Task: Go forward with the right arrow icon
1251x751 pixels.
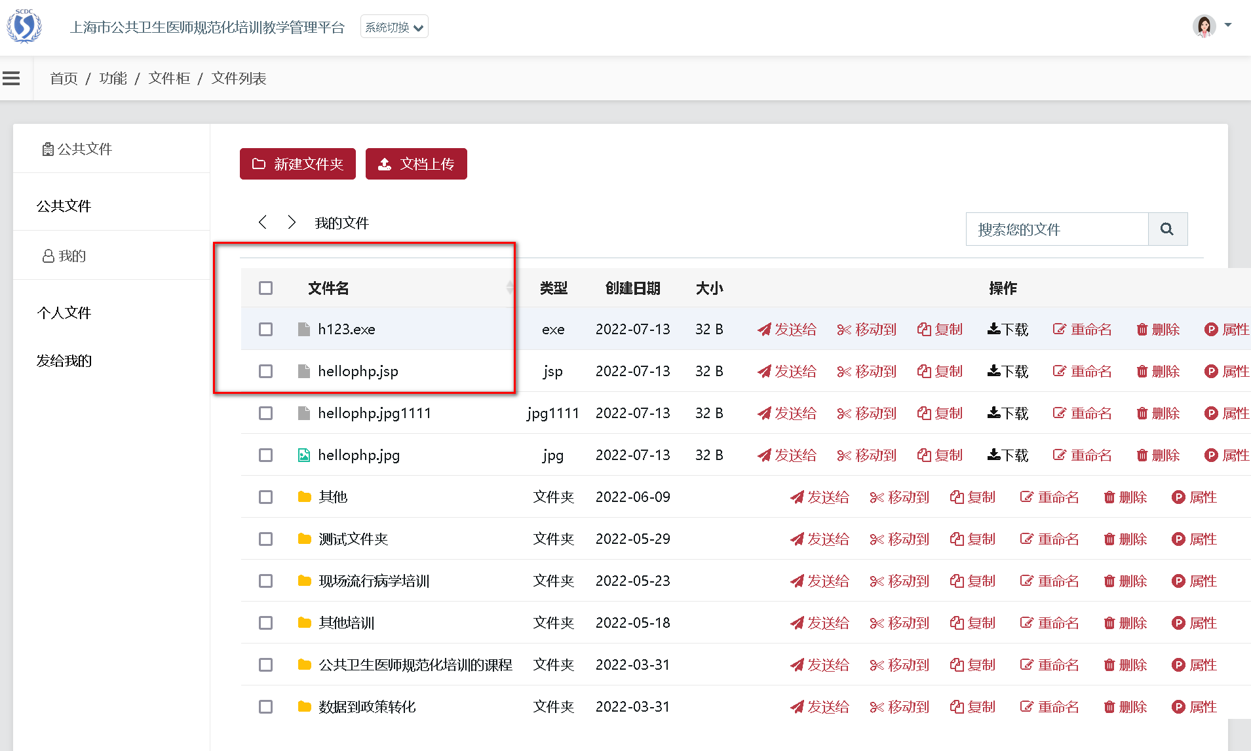Action: 292,222
